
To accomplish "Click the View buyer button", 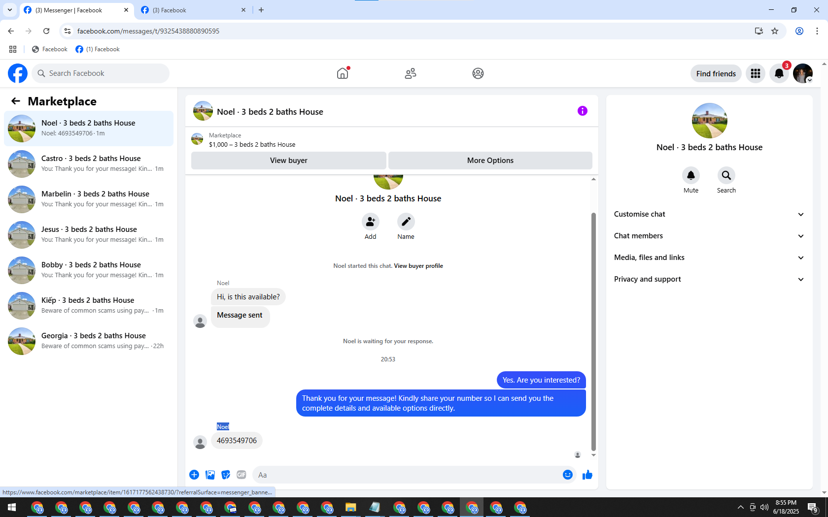I will [289, 161].
